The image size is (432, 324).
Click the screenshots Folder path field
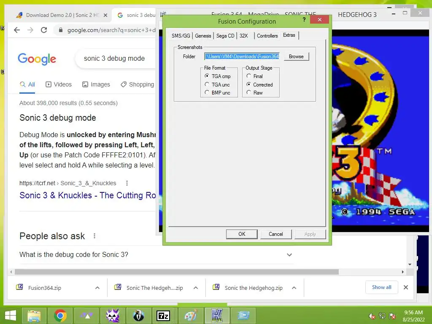coord(242,57)
